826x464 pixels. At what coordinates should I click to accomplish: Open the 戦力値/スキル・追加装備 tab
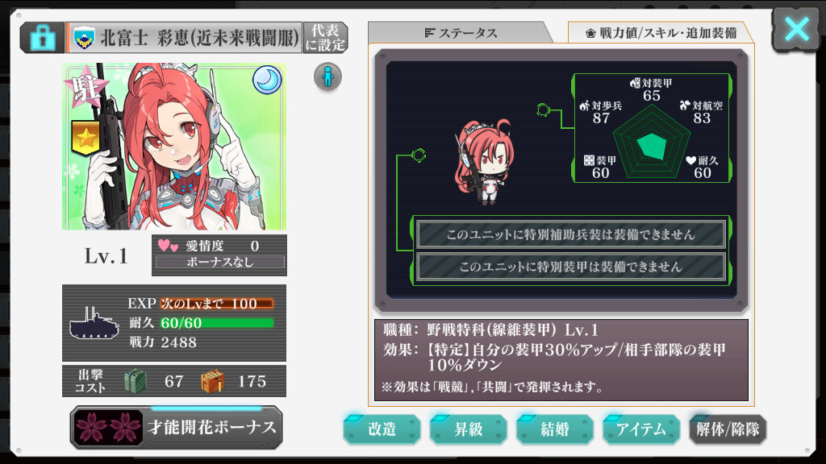pyautogui.click(x=661, y=32)
